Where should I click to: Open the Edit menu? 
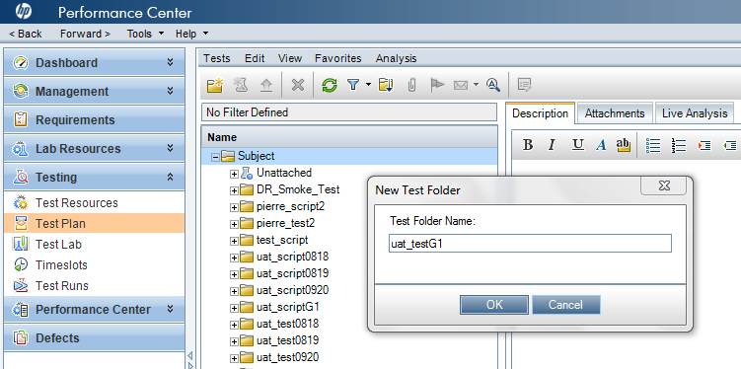point(255,58)
